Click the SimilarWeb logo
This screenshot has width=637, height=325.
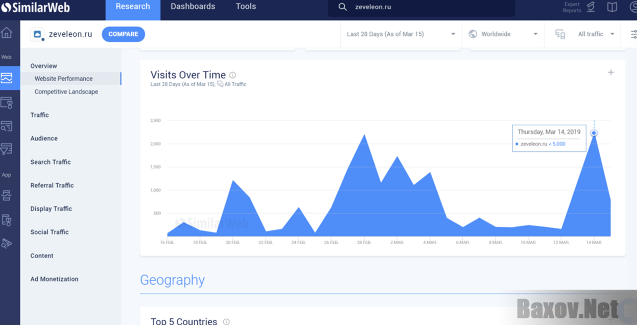36,8
